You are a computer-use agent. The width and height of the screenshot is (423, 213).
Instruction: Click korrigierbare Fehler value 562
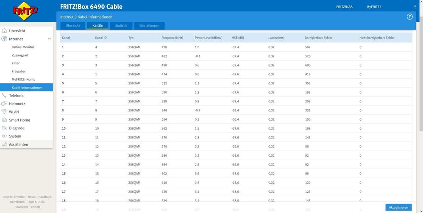(308, 47)
